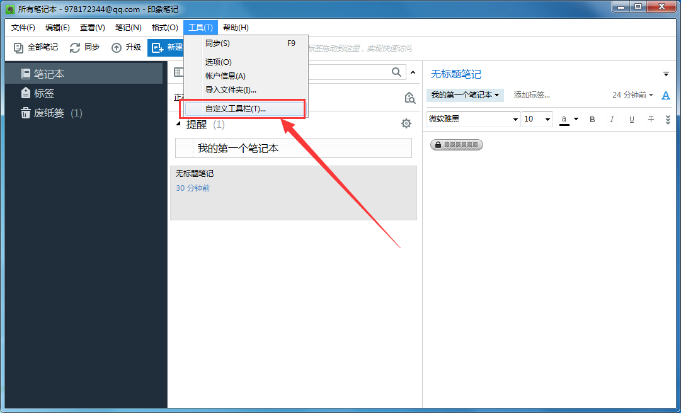Toggle bold formatting in the editor

pyautogui.click(x=592, y=119)
